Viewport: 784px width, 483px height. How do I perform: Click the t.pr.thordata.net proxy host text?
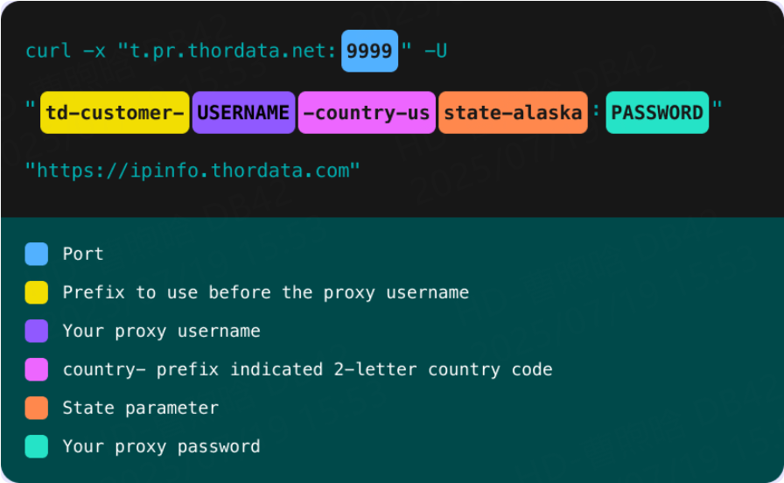[x=231, y=51]
